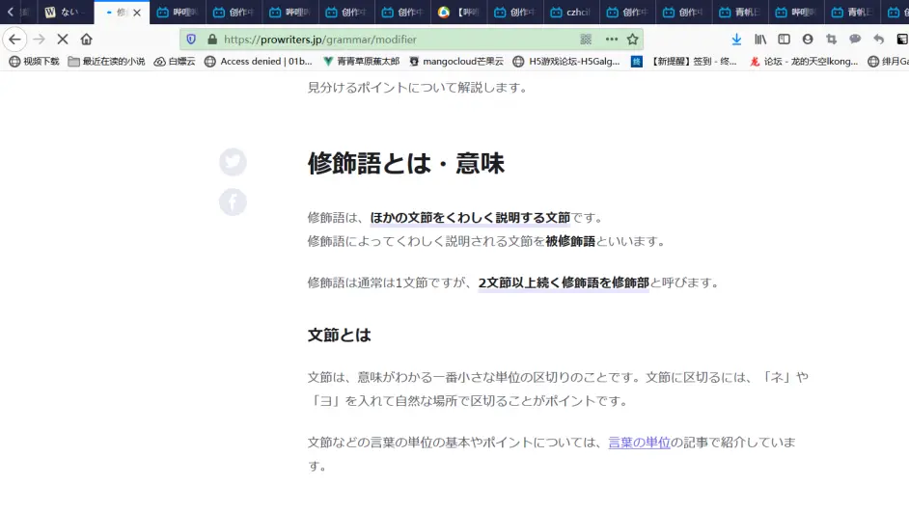
Task: Open the chat bubble toolbar icon
Action: [855, 40]
